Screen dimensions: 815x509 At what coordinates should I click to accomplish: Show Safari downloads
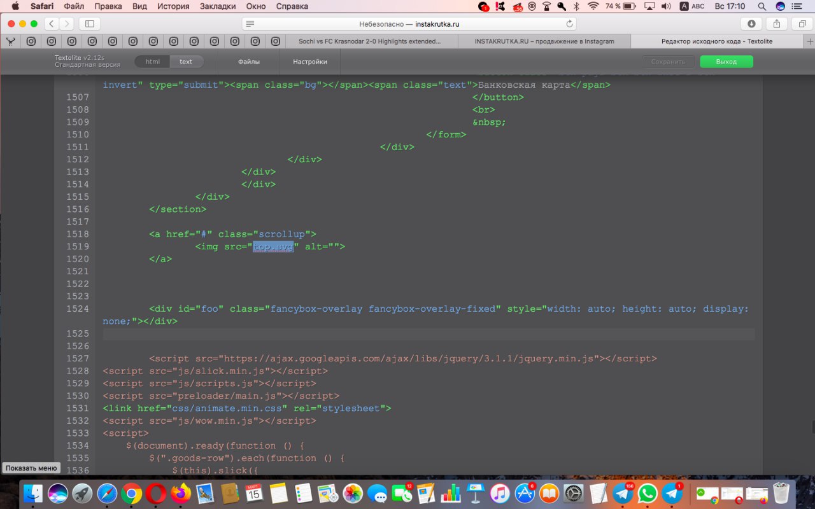(751, 24)
